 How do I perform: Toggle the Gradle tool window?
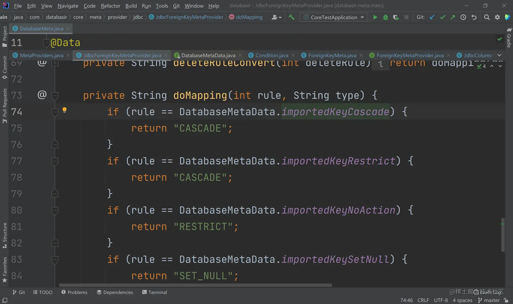(x=509, y=38)
